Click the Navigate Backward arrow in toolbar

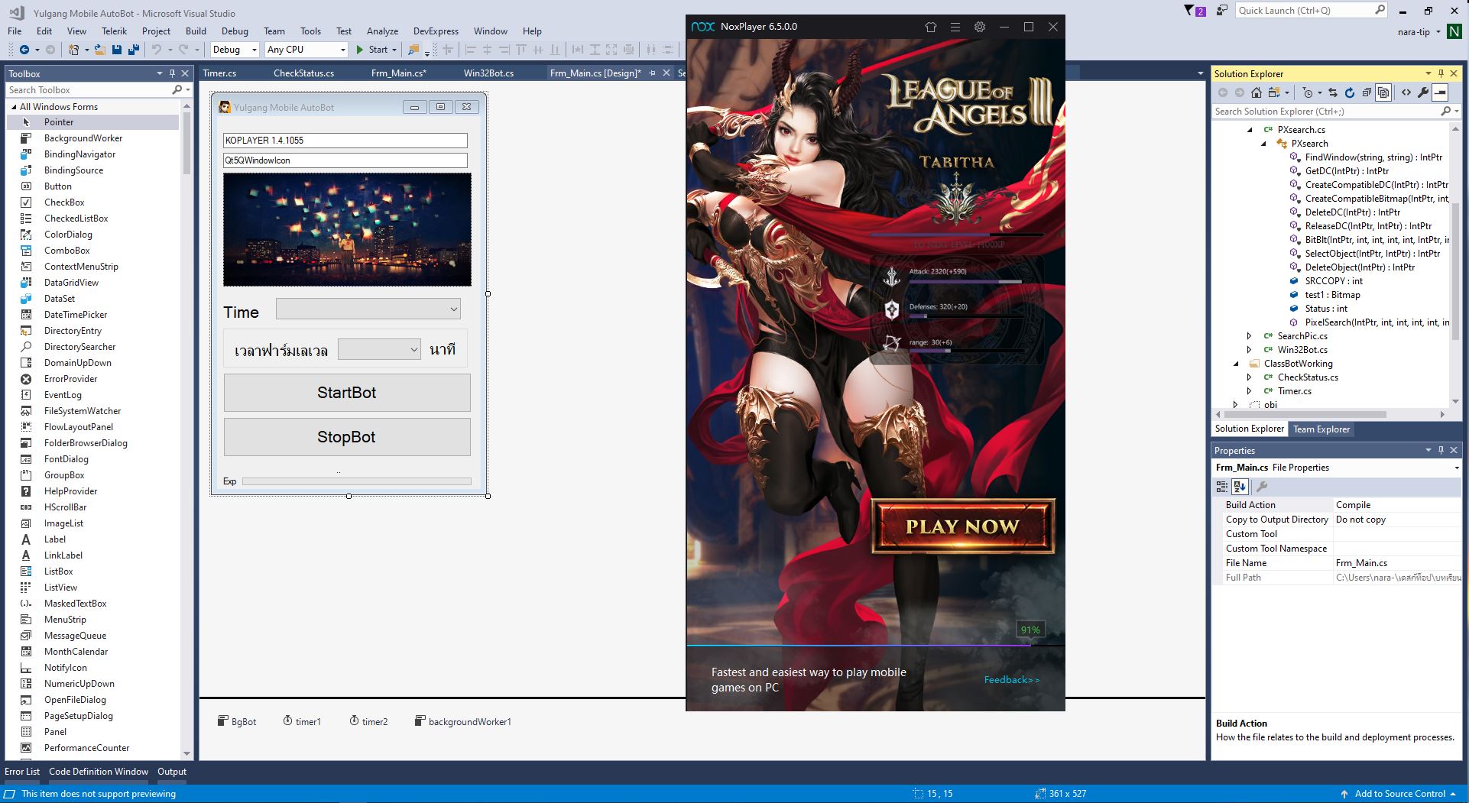(x=24, y=50)
